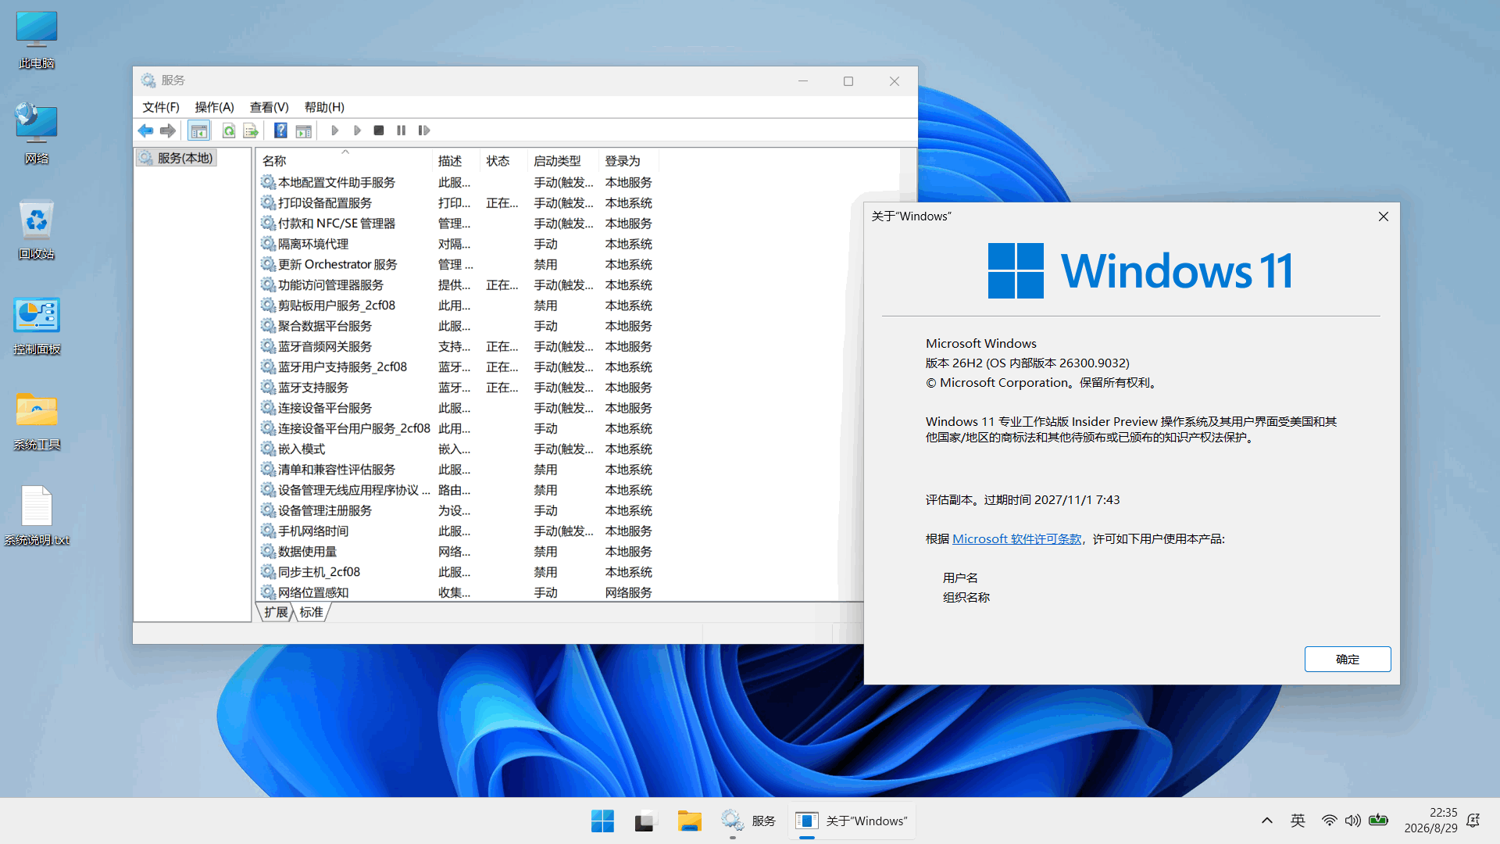Open Task View from the taskbar
The width and height of the screenshot is (1500, 844).
click(x=645, y=821)
